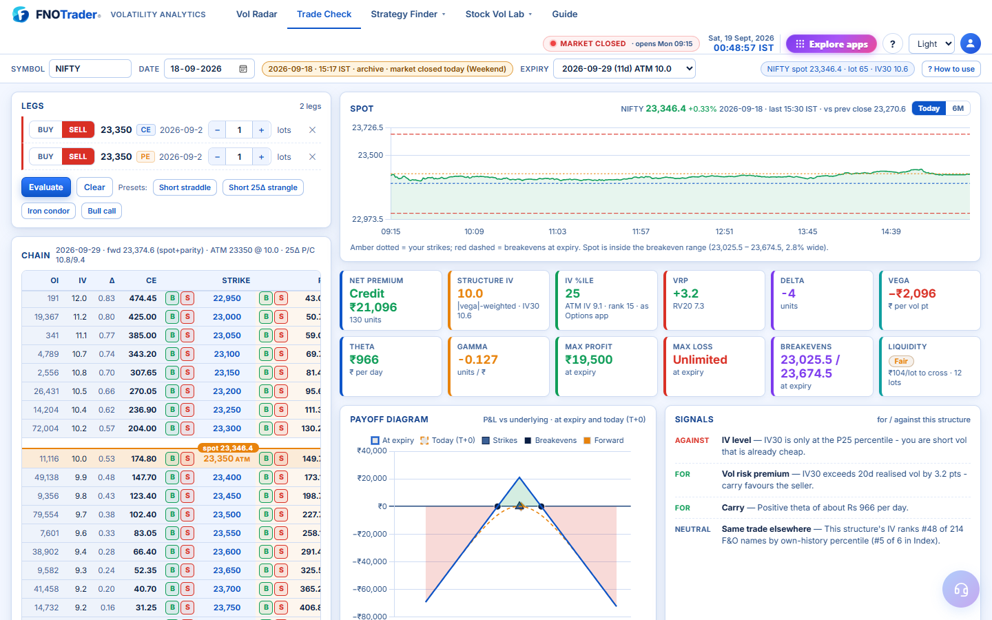Expand the Strategy Finder menu
Screen dimensions: 992x620
pos(408,14)
